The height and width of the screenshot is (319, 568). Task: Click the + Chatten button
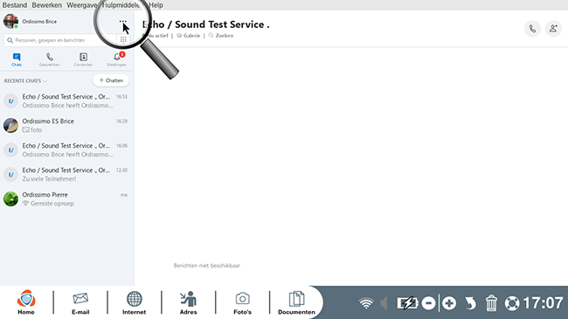click(x=111, y=80)
